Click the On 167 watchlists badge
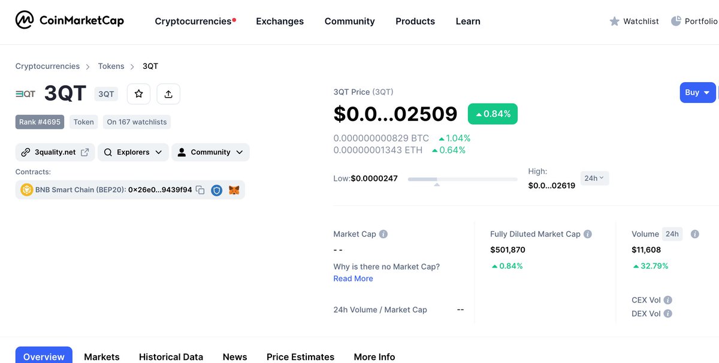Screen dimensions: 719x363 [x=137, y=122]
